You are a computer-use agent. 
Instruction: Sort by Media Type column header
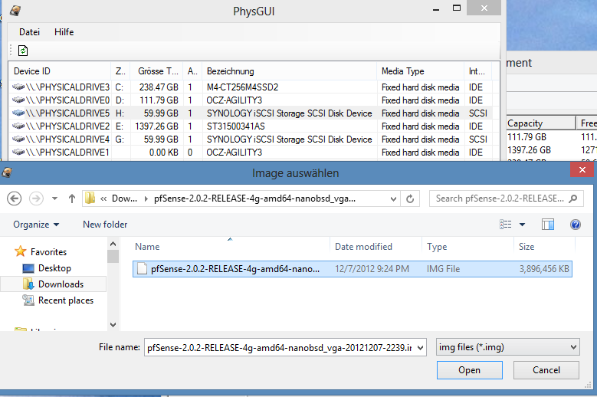point(420,71)
